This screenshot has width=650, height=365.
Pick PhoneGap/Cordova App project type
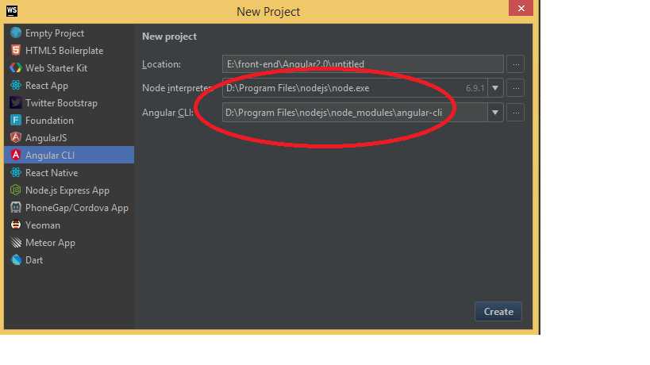point(69,208)
